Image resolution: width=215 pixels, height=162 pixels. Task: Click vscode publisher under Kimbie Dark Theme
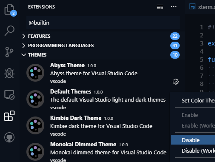point(58,134)
